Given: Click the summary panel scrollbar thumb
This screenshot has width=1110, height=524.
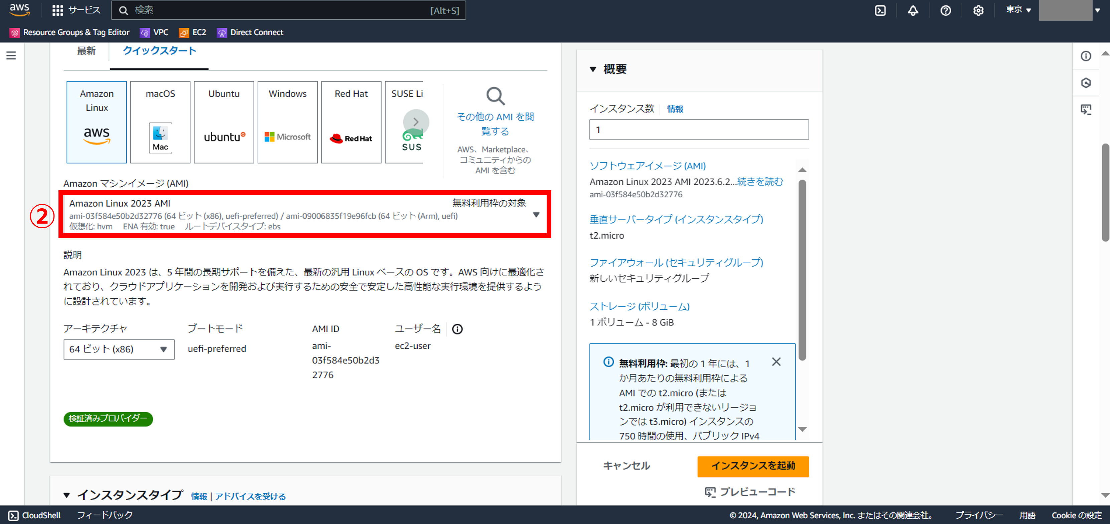Looking at the screenshot, I should tap(802, 270).
